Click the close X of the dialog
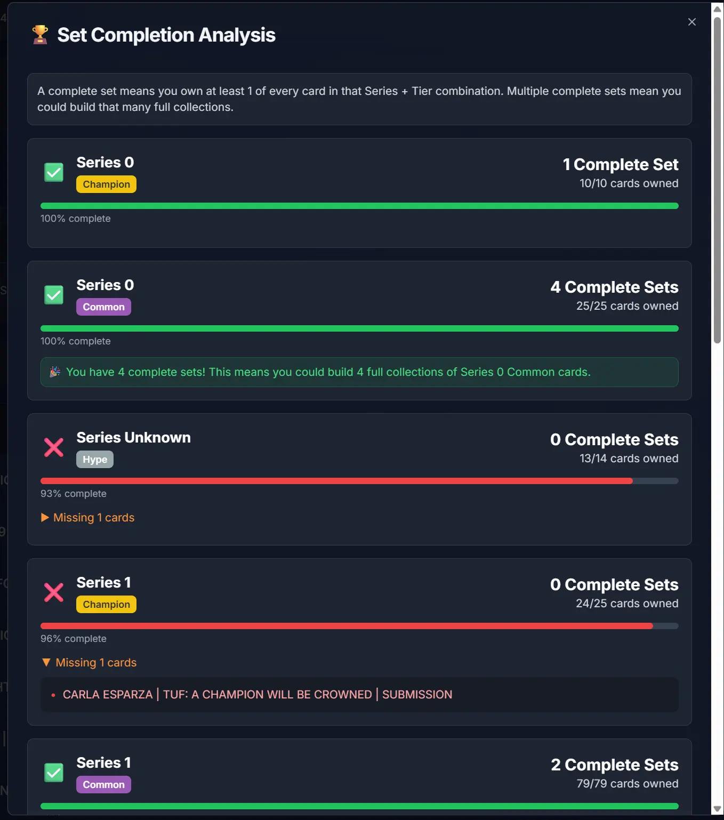This screenshot has height=820, width=724. click(x=691, y=22)
